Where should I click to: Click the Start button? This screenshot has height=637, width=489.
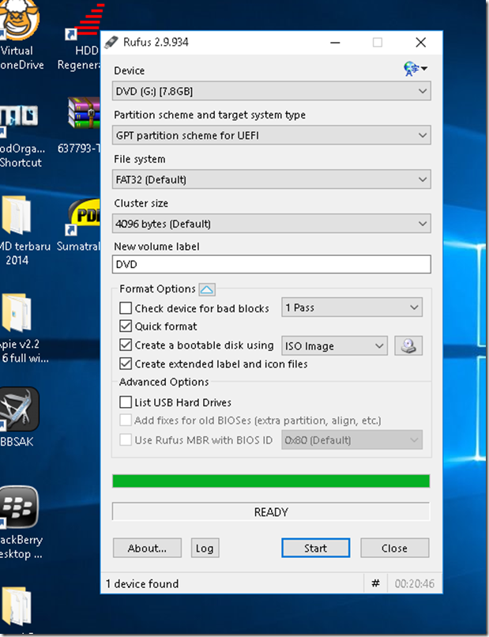(x=315, y=548)
